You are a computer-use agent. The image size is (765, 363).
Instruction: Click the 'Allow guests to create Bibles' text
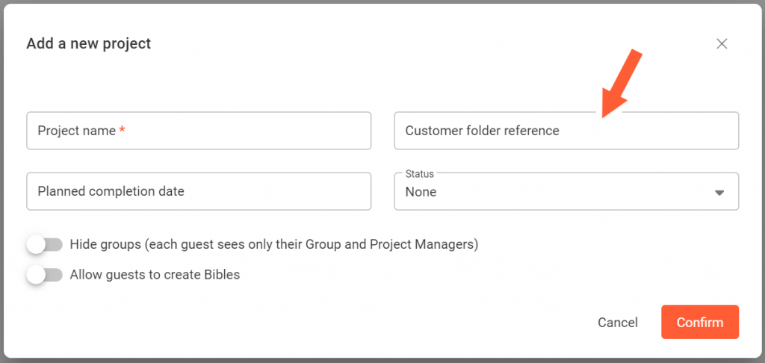[x=155, y=275]
